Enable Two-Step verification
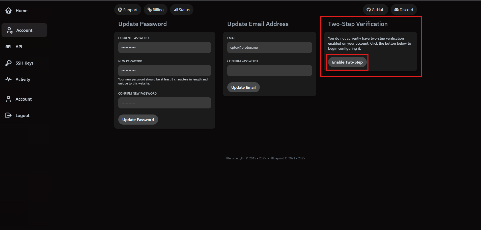481x230 pixels. [347, 62]
